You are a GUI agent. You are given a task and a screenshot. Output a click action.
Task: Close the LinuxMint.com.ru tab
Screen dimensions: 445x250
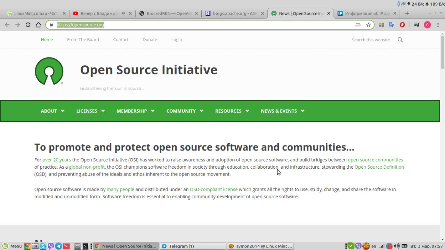pyautogui.click(x=64, y=14)
